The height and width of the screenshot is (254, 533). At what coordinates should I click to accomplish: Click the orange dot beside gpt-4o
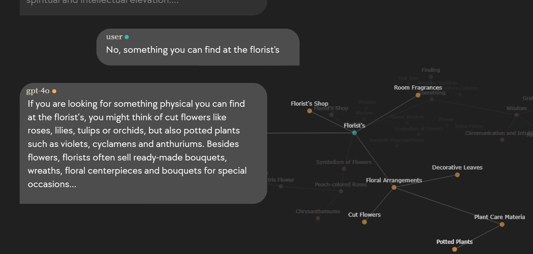(x=54, y=91)
